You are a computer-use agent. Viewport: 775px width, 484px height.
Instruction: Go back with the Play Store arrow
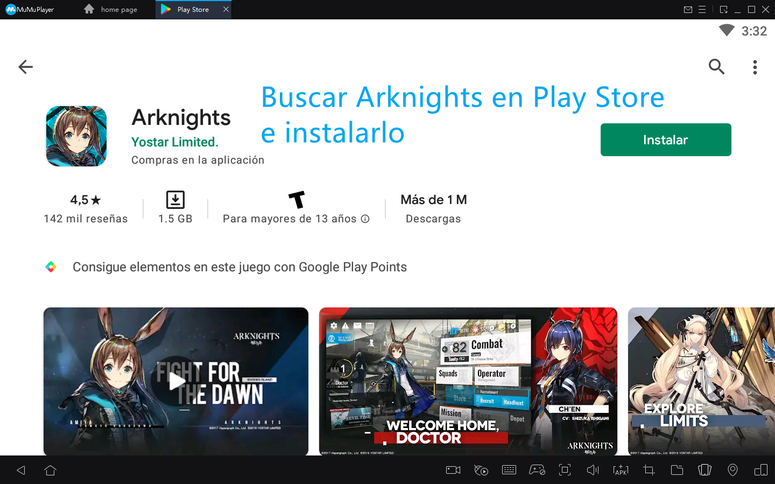click(x=25, y=67)
